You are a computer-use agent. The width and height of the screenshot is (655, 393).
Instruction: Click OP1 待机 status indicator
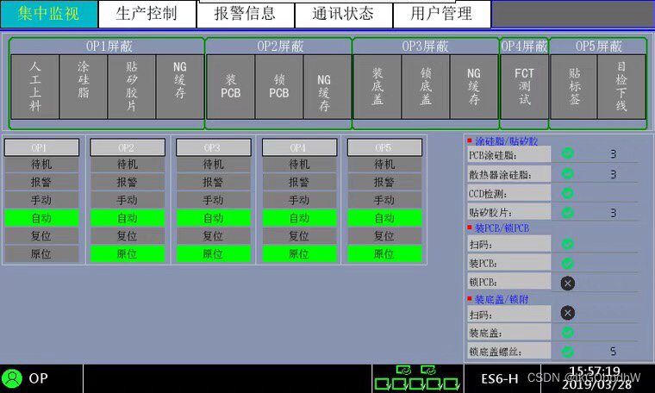[41, 164]
